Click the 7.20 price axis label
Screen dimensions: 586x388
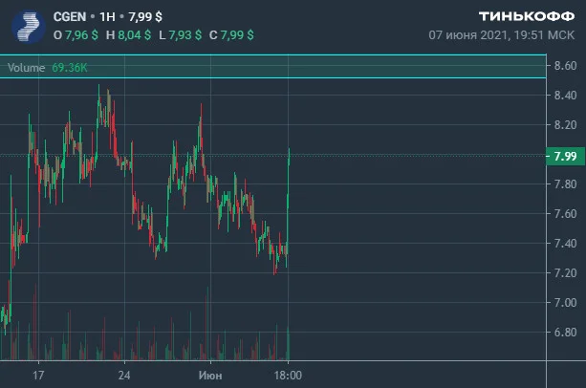565,273
